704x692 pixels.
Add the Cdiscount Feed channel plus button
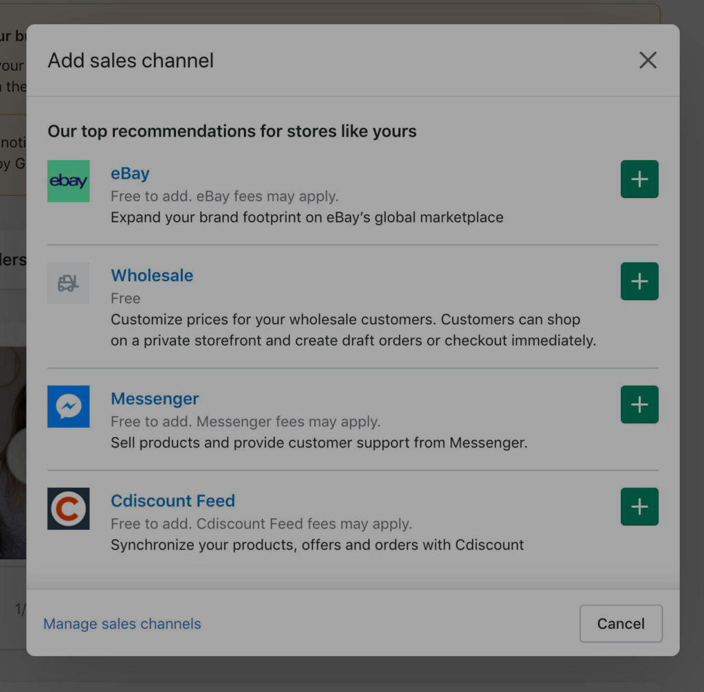[x=639, y=506]
